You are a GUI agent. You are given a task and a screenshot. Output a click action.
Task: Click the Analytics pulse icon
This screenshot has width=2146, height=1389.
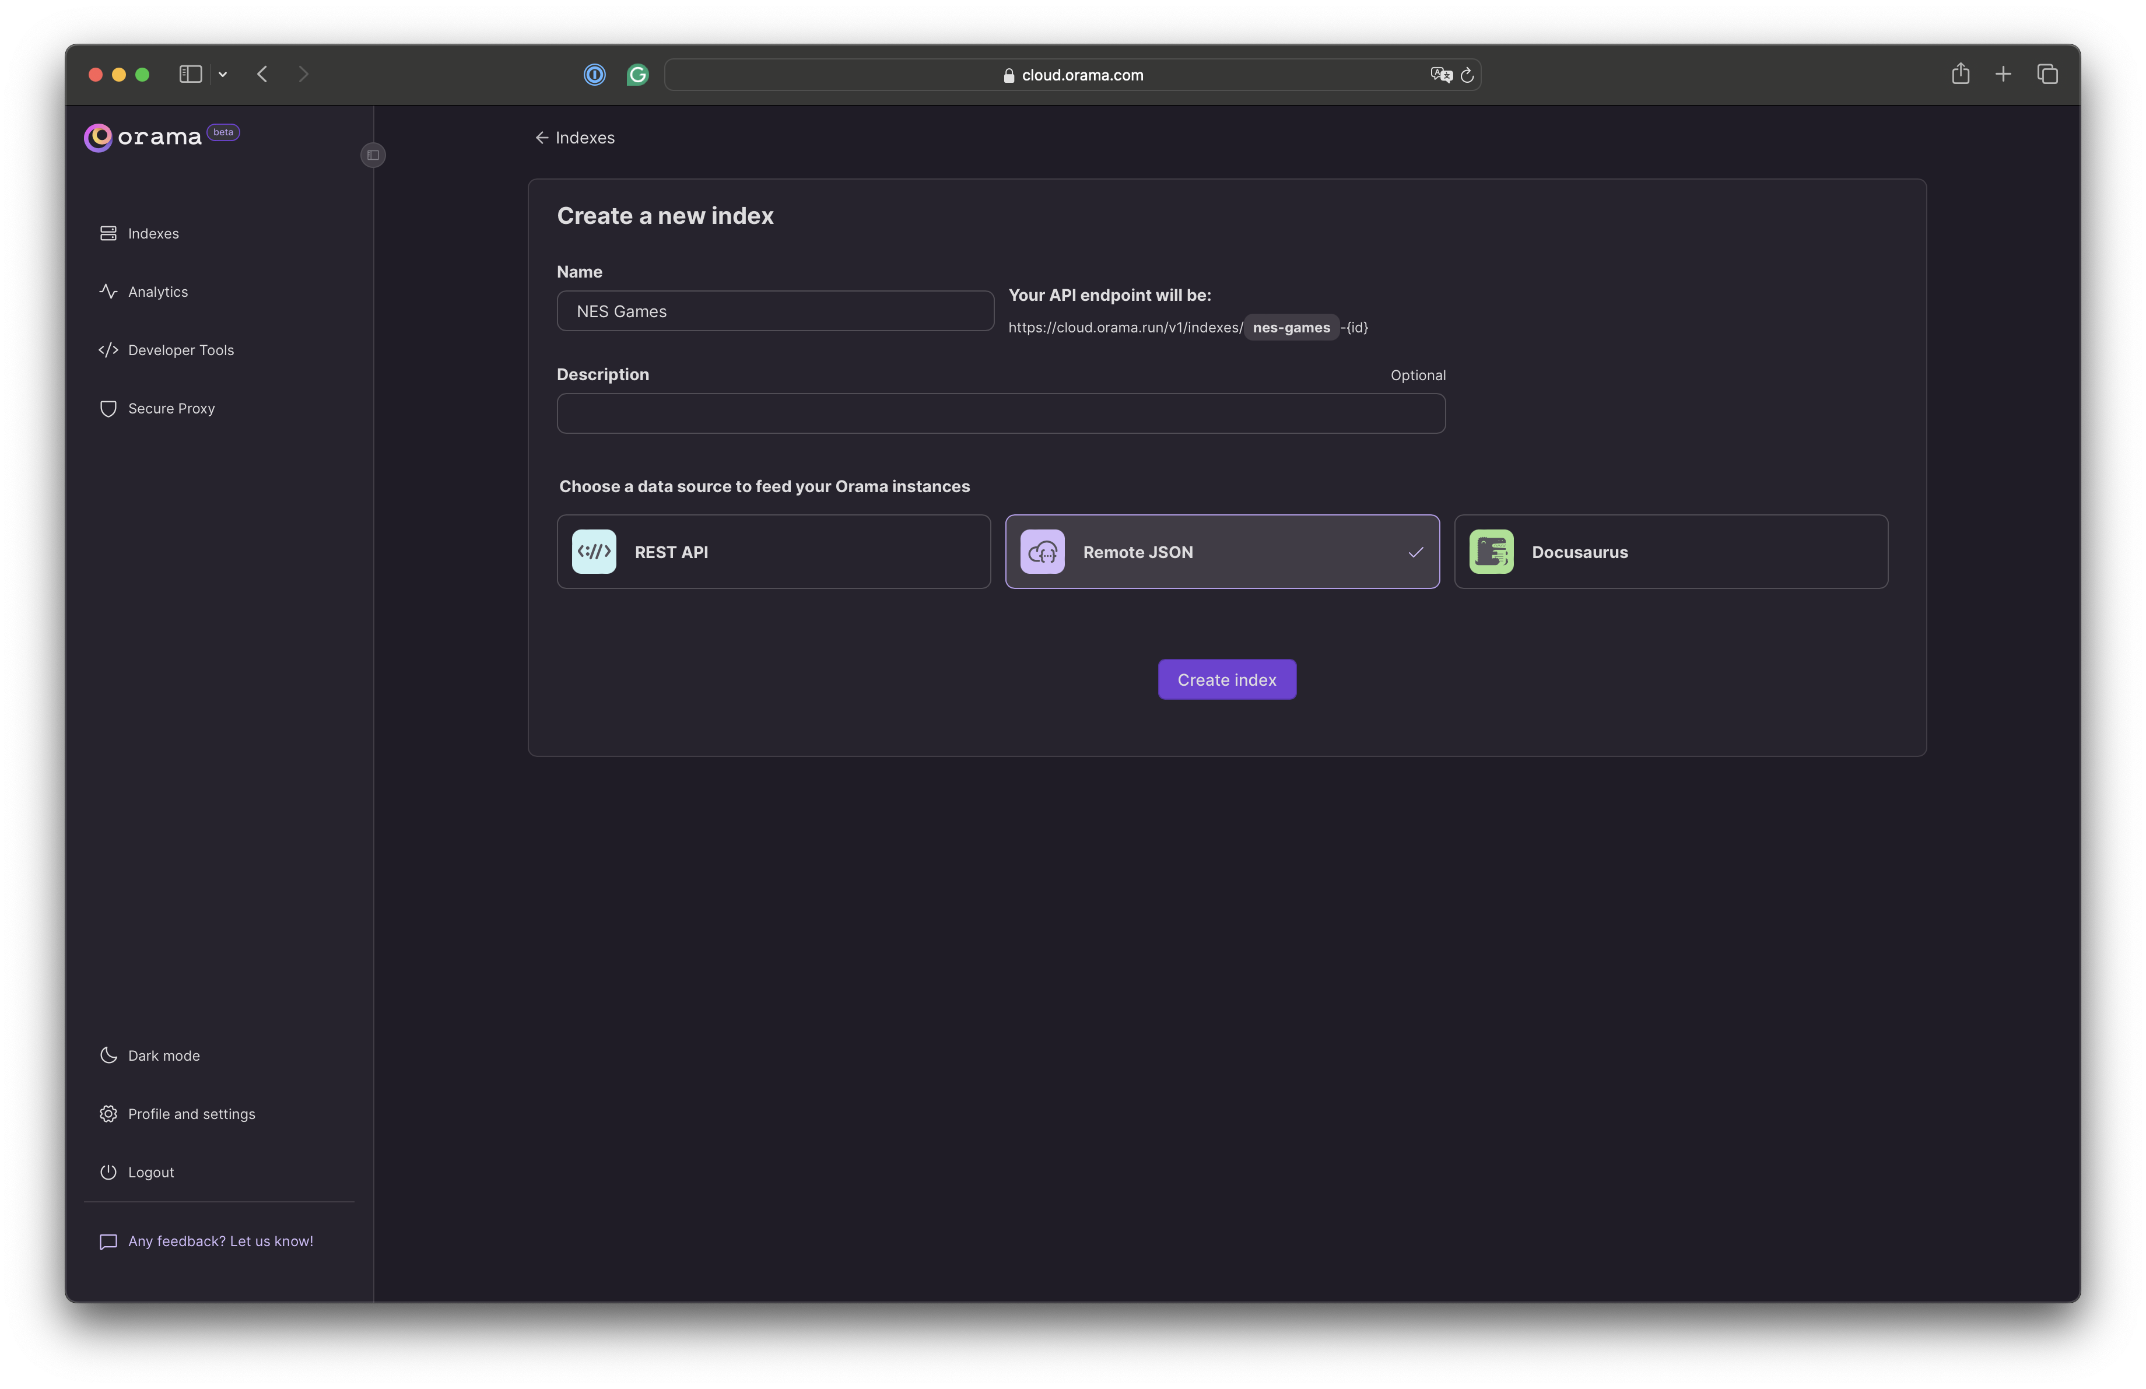[x=108, y=291]
